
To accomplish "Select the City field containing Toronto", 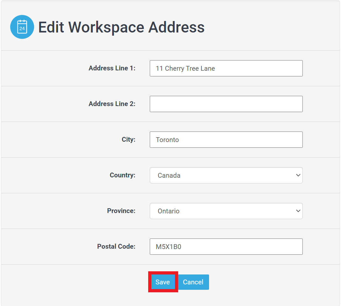I will pyautogui.click(x=226, y=139).
